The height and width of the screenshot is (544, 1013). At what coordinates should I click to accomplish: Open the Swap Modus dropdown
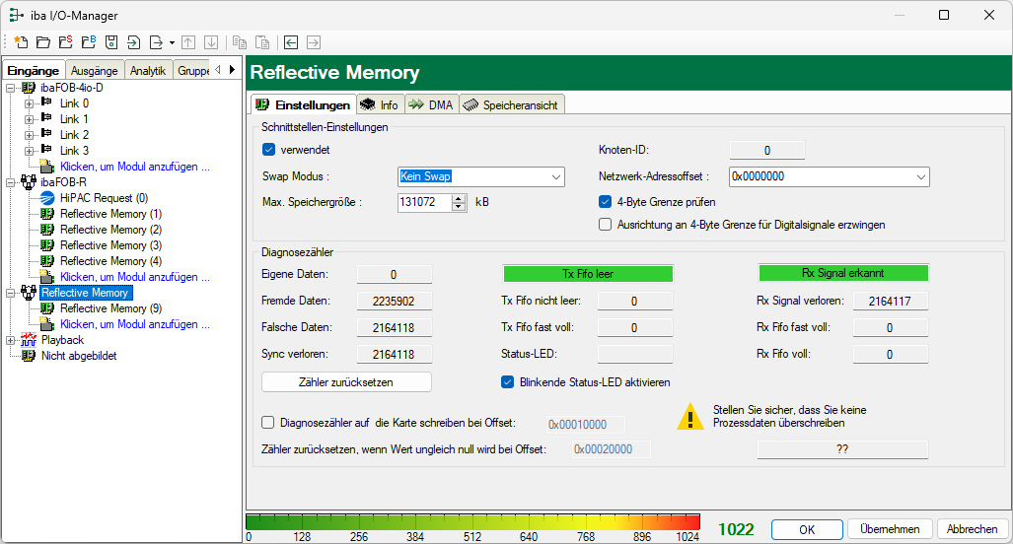(x=553, y=176)
